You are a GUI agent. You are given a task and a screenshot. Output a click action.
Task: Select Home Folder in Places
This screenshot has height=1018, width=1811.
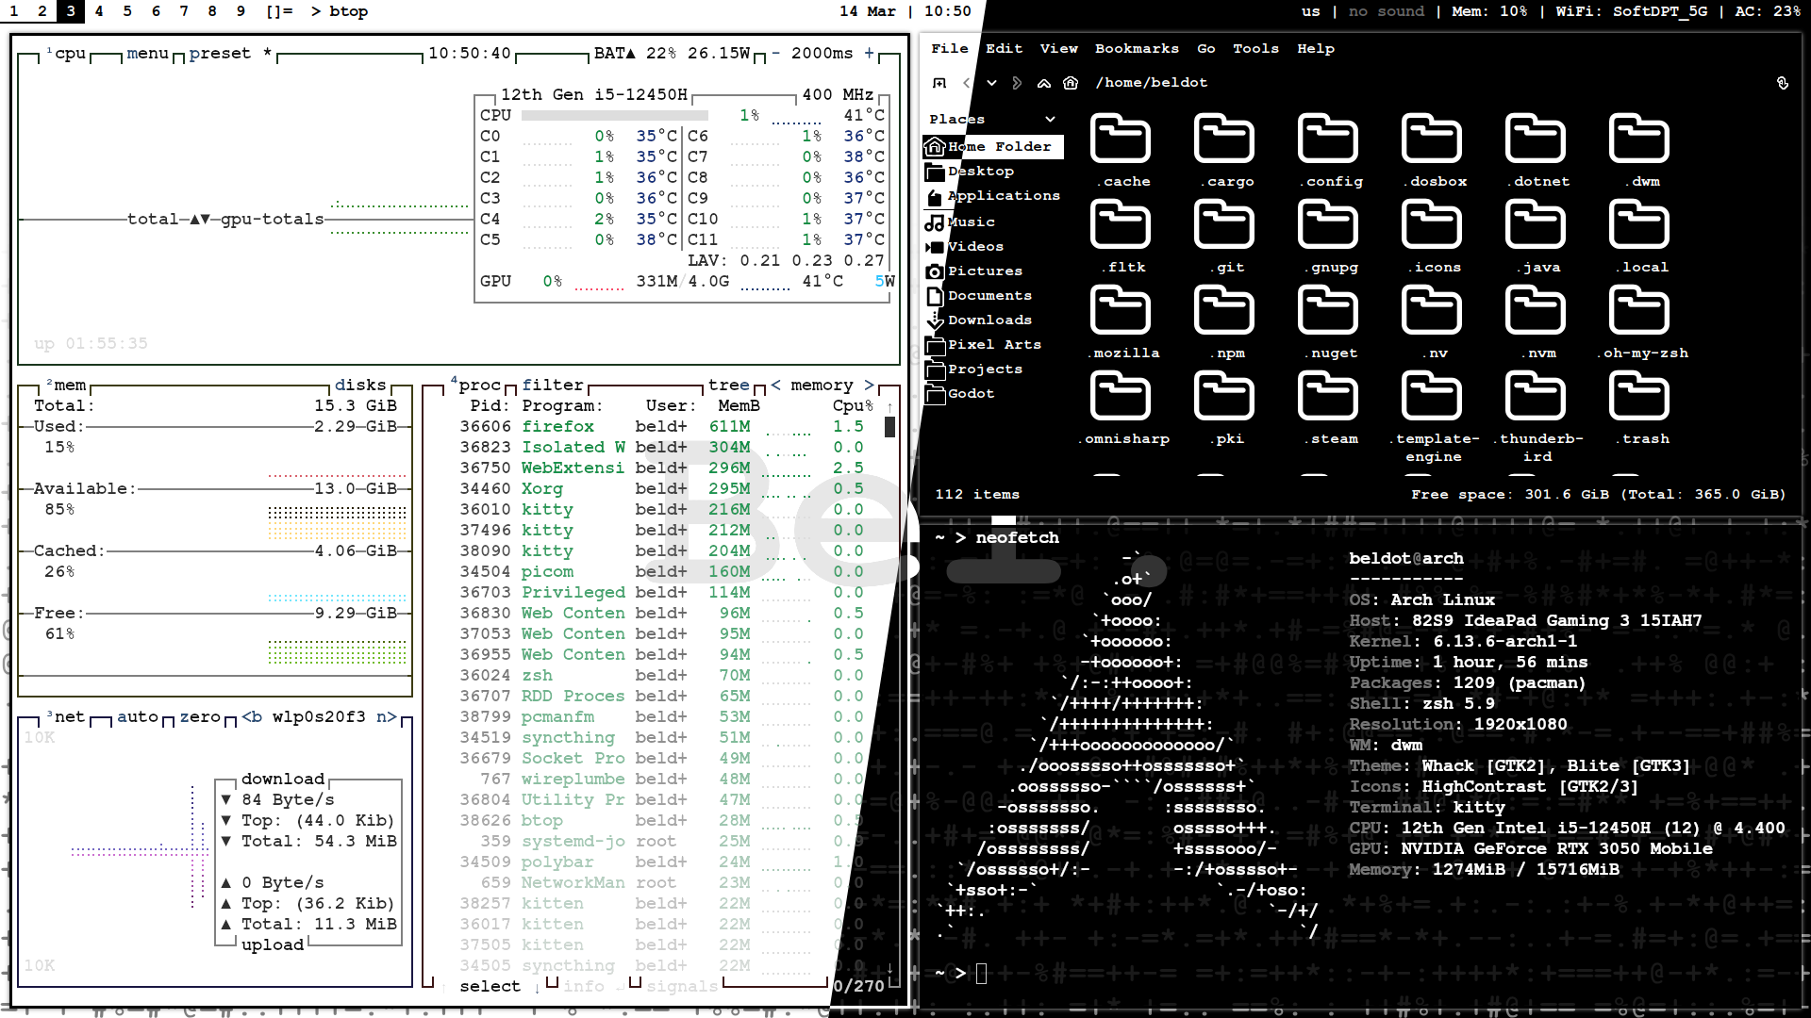pos(993,146)
